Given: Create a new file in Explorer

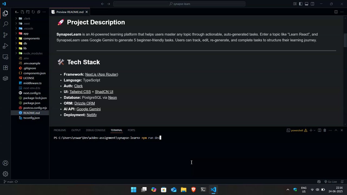Looking at the screenshot, I should point(23,12).
